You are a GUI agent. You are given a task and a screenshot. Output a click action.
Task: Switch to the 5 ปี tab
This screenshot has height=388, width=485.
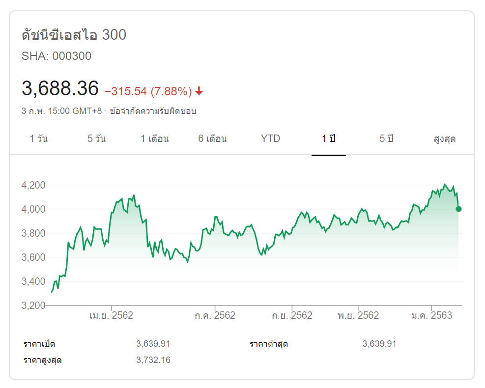[386, 139]
